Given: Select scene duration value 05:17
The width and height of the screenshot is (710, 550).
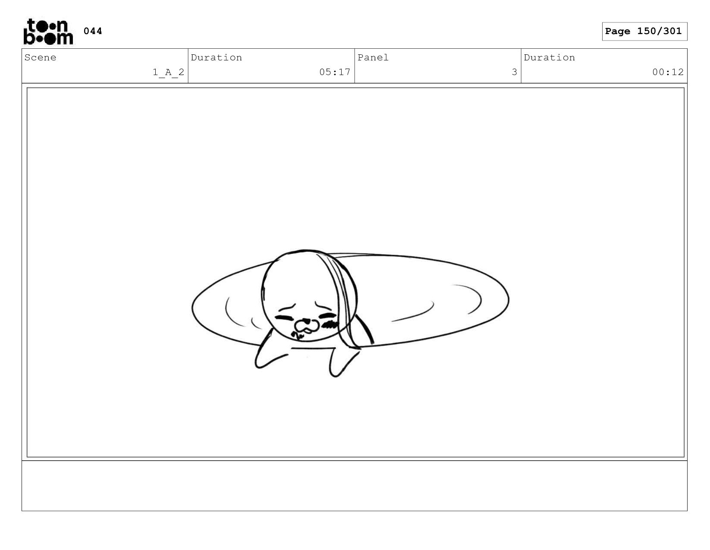Looking at the screenshot, I should (335, 72).
